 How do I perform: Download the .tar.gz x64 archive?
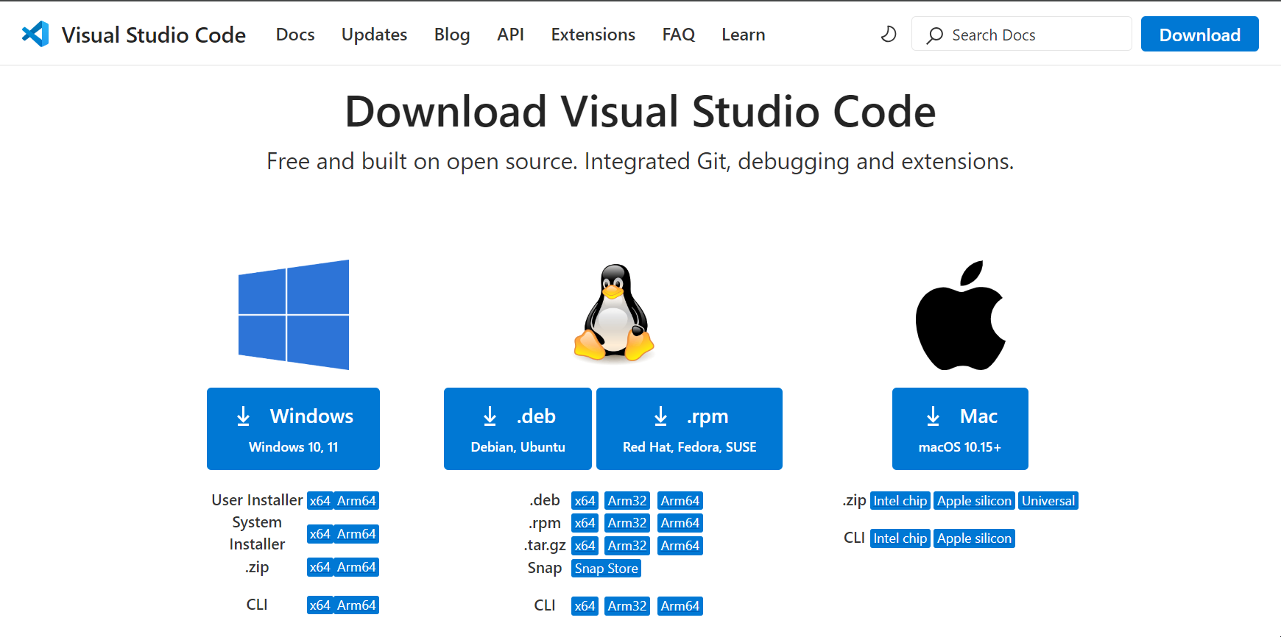pyautogui.click(x=585, y=546)
